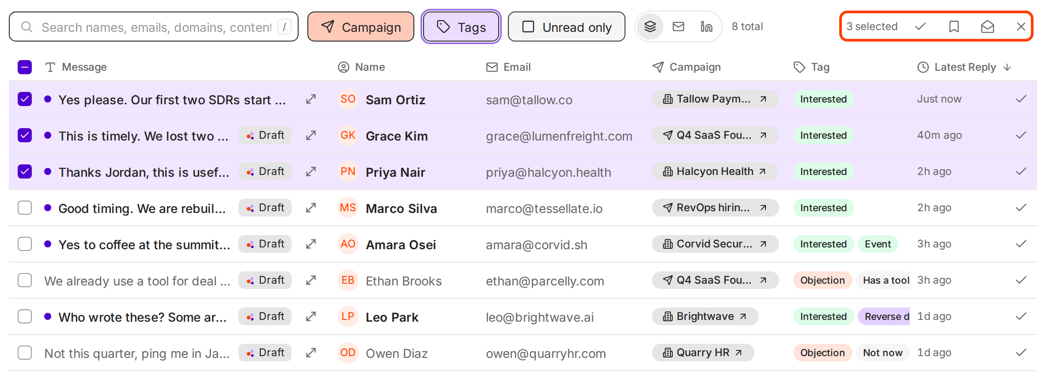Expand Priya Nair's message
This screenshot has width=1053, height=380.
tap(311, 171)
